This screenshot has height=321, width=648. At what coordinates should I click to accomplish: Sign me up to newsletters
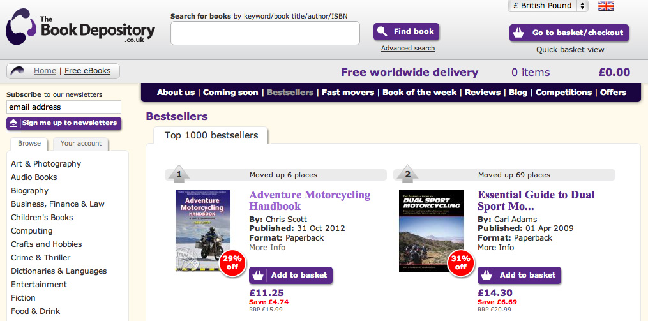tap(64, 123)
